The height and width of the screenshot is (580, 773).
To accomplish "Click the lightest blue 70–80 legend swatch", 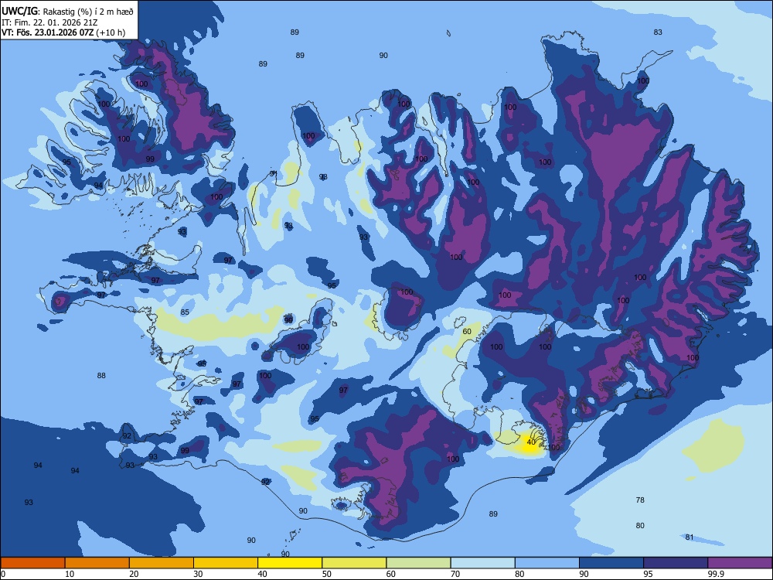I will click(x=483, y=563).
